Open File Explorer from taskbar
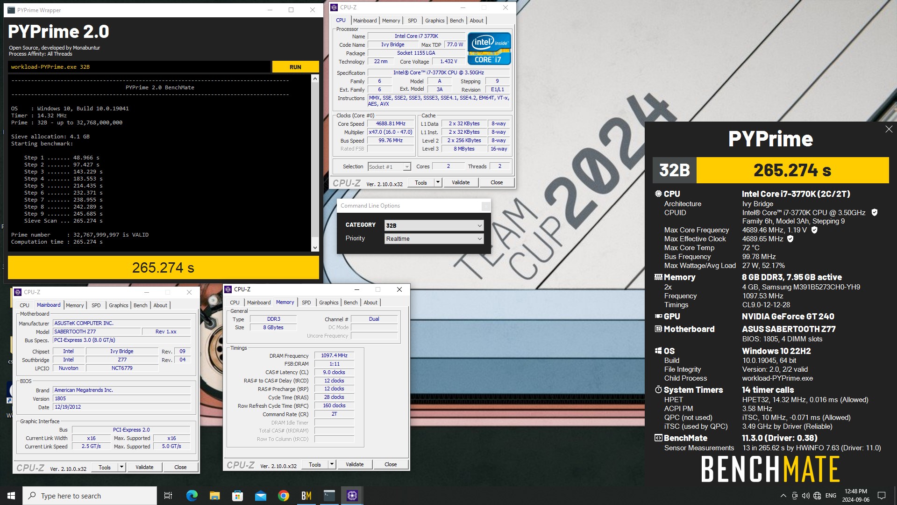 tap(214, 496)
